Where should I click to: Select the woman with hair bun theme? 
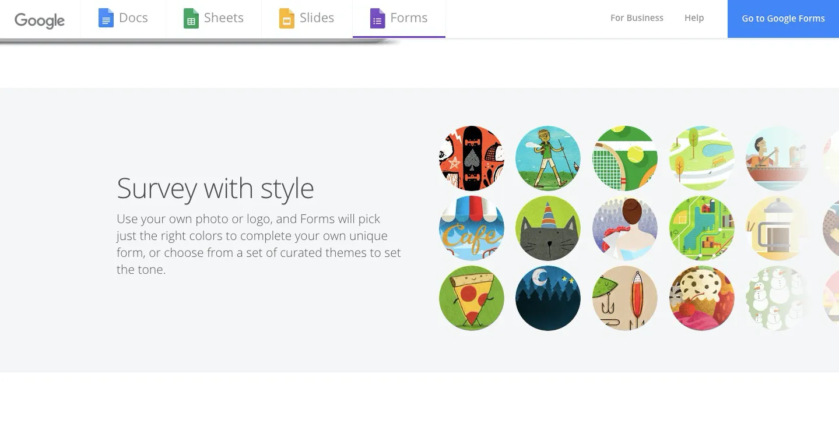tap(625, 228)
